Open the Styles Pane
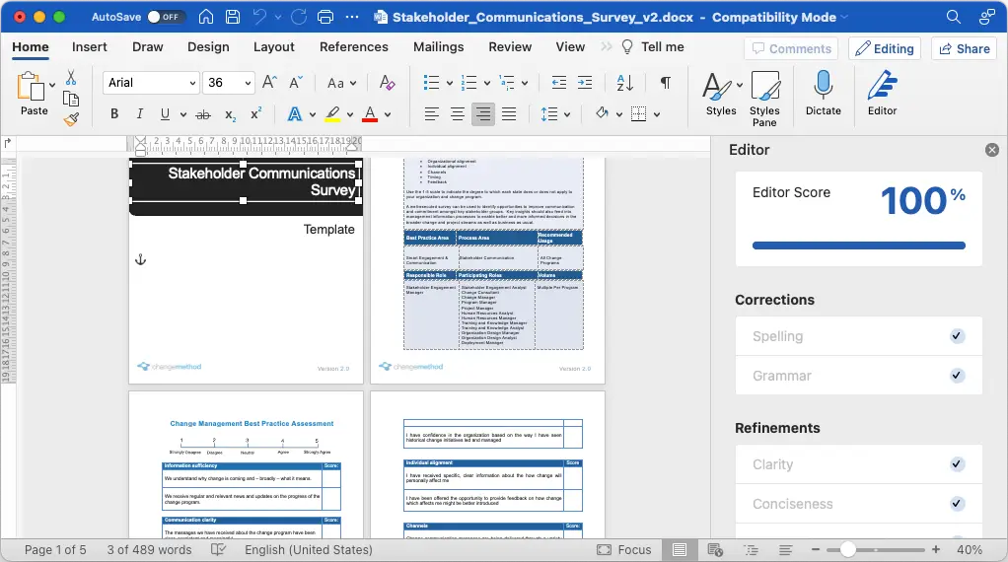This screenshot has width=1008, height=562. point(764,99)
